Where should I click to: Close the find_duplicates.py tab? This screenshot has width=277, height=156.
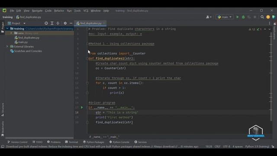(104, 23)
